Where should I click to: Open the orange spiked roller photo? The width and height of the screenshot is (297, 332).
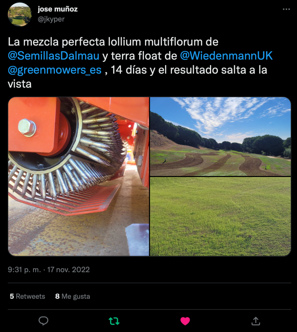(78, 177)
